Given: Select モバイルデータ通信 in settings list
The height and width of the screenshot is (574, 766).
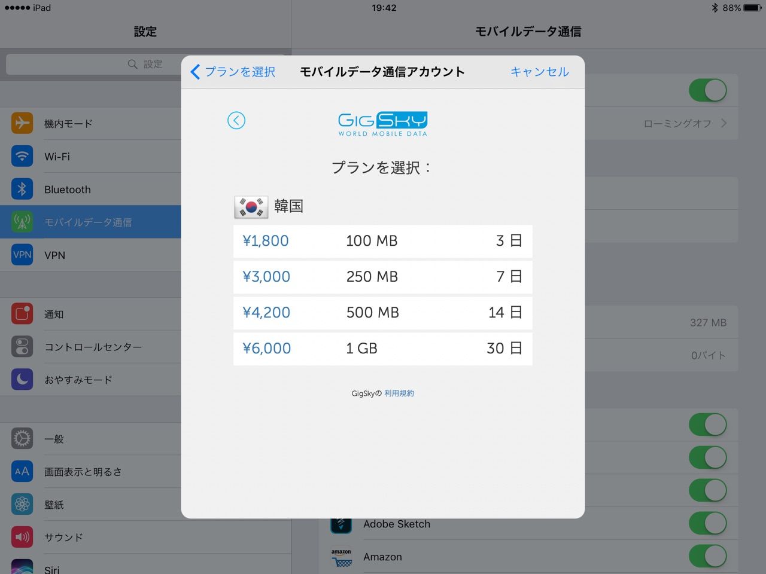Looking at the screenshot, I should (x=90, y=222).
